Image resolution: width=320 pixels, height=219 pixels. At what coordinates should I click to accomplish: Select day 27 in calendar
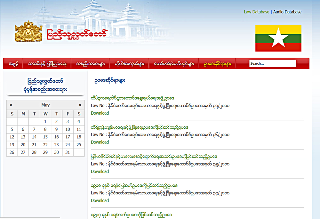23,152
